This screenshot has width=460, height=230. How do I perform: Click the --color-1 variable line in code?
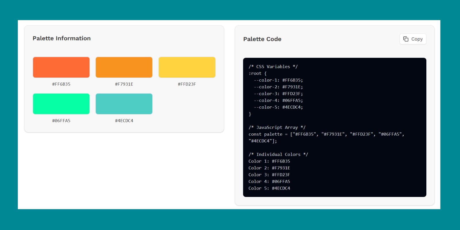(278, 80)
